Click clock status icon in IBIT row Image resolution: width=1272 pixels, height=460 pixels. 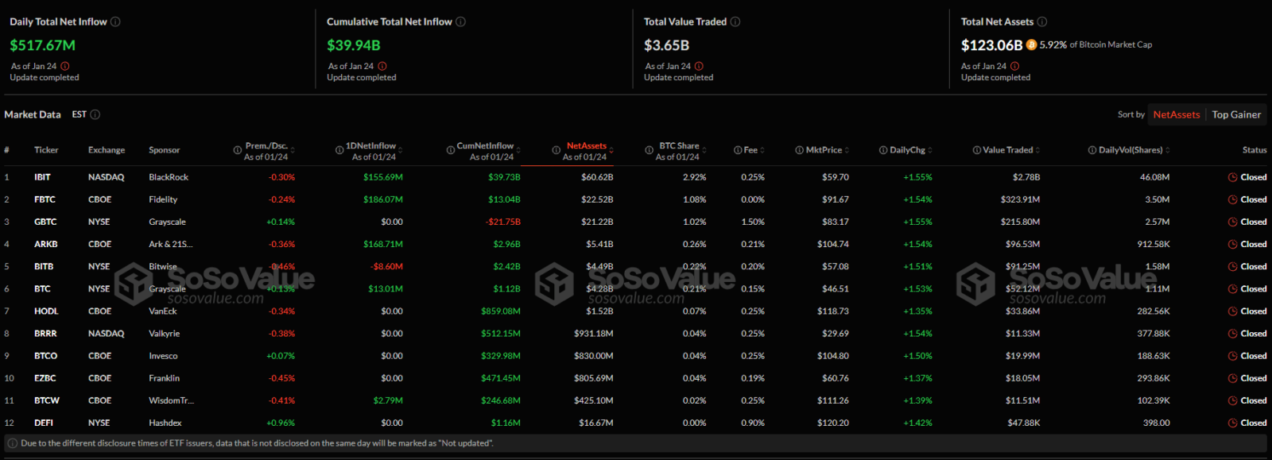coord(1232,177)
